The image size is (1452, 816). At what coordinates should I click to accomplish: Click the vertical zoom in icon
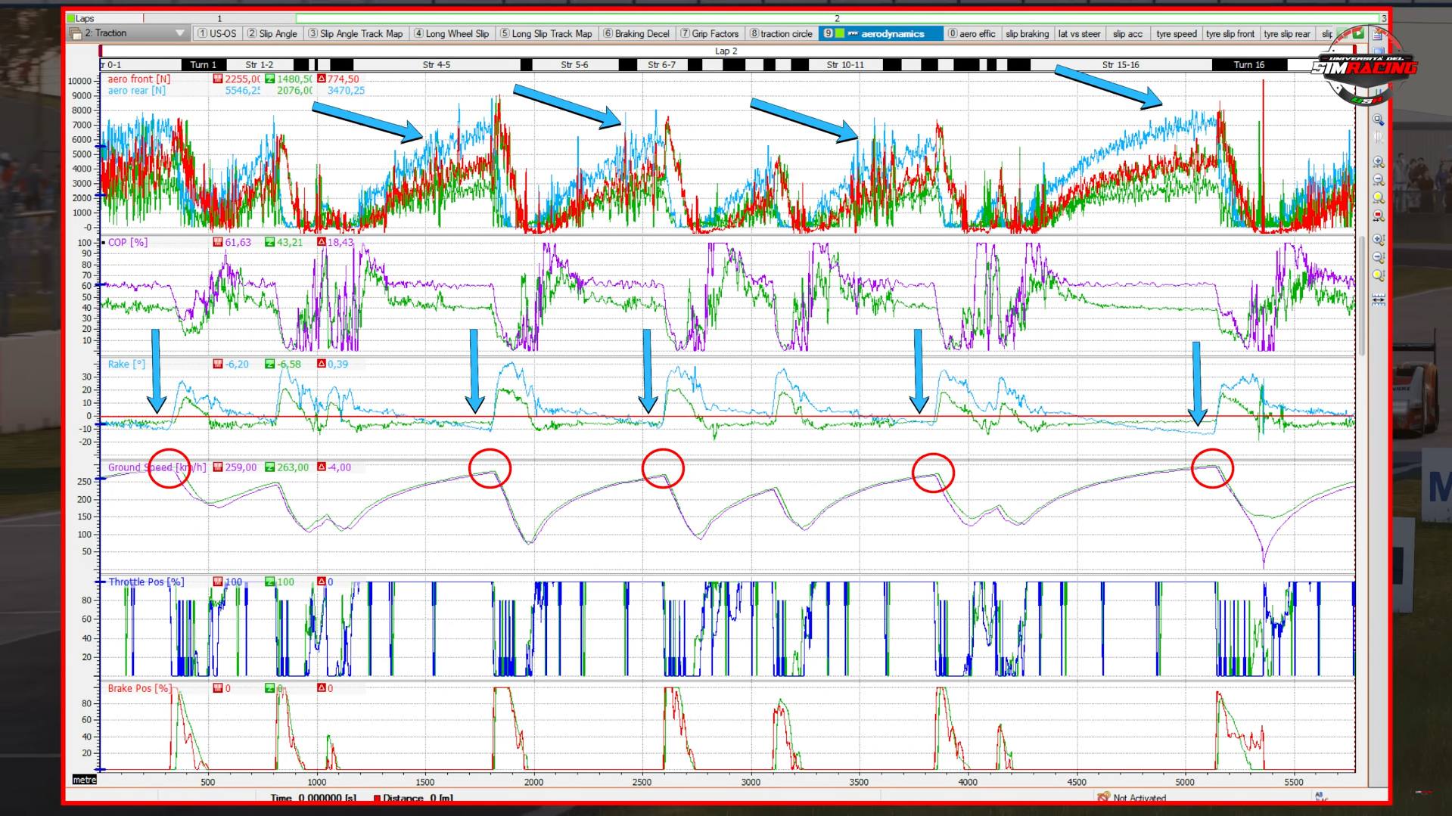point(1378,240)
